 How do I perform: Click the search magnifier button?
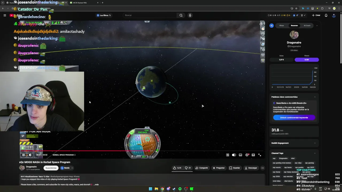[181, 15]
